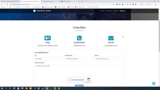Bookmark this page with the star icon
This screenshot has height=90, width=160.
pos(114,4)
